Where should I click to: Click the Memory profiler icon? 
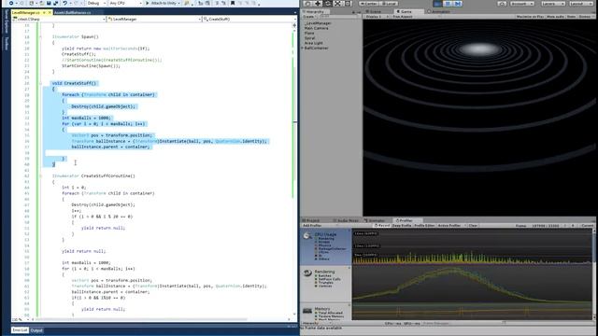(x=307, y=311)
